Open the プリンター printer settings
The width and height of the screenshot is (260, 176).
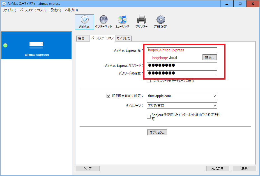pyautogui.click(x=141, y=22)
